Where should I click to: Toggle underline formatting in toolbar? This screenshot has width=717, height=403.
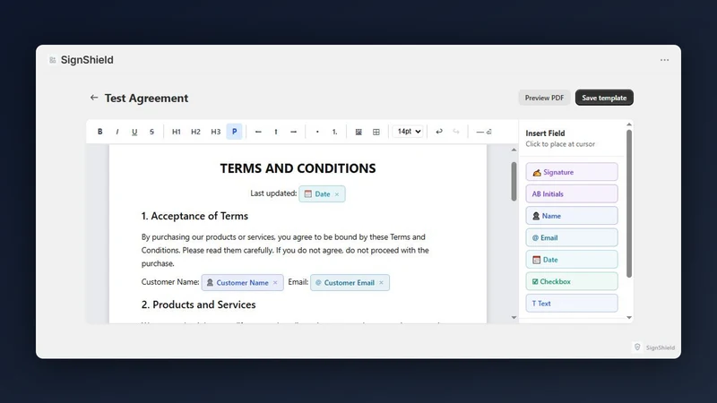point(134,132)
